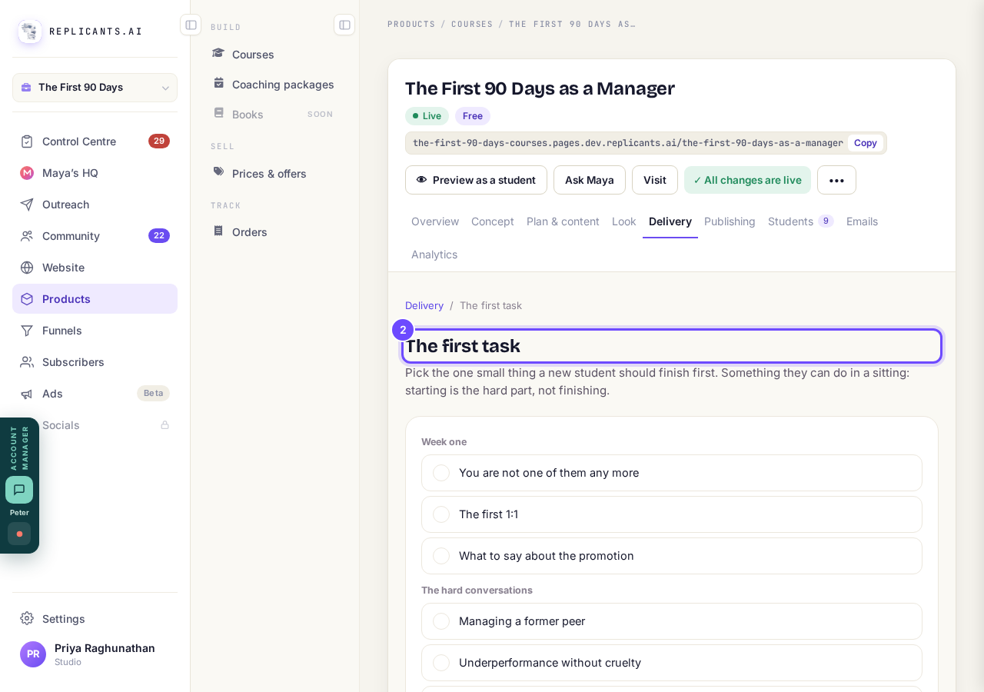Screen dimensions: 984x692
Task: Open Website globe icon
Action: 27,268
